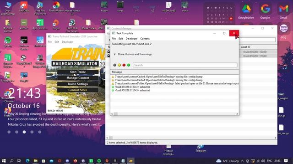Open the Hard Disk Low Level desktop icon
293x164 pixels.
coord(72,26)
